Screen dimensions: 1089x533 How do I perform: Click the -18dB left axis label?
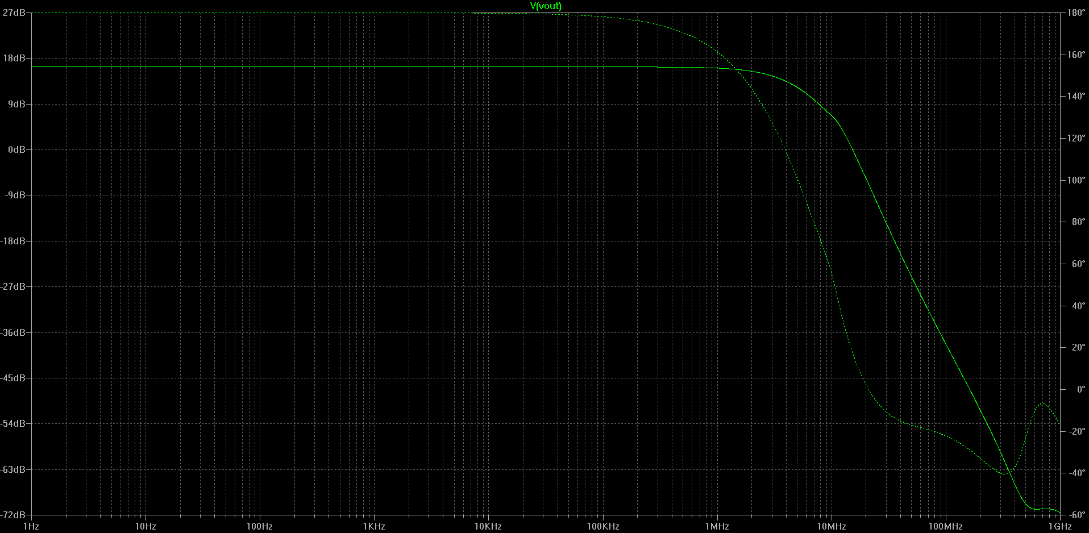pos(13,241)
